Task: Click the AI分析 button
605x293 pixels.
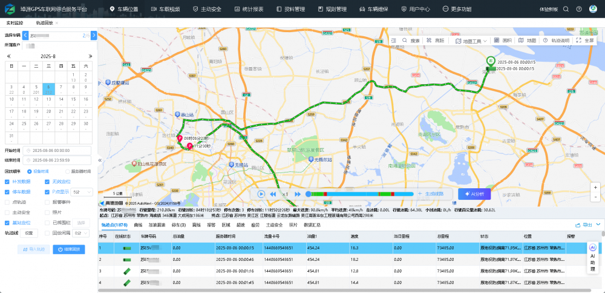Action: point(474,194)
